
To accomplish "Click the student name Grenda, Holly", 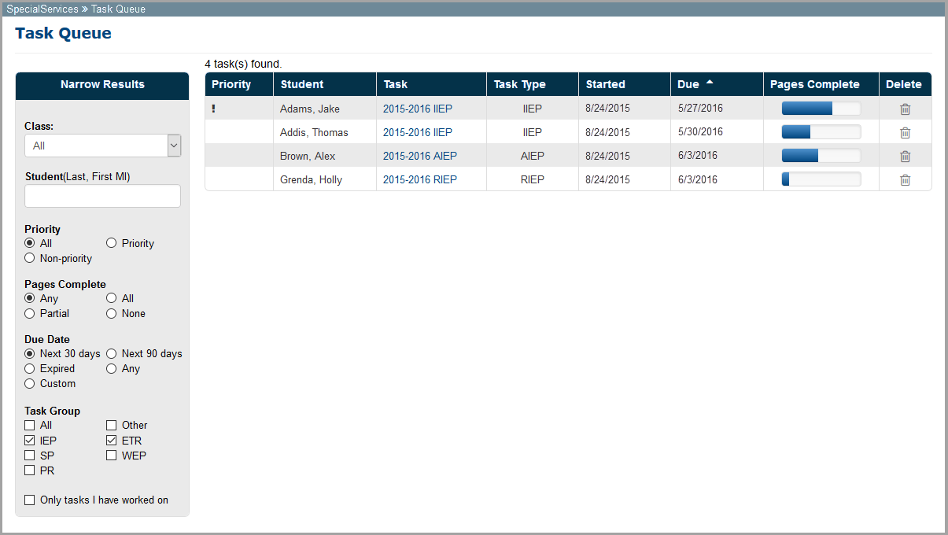I will pos(311,179).
